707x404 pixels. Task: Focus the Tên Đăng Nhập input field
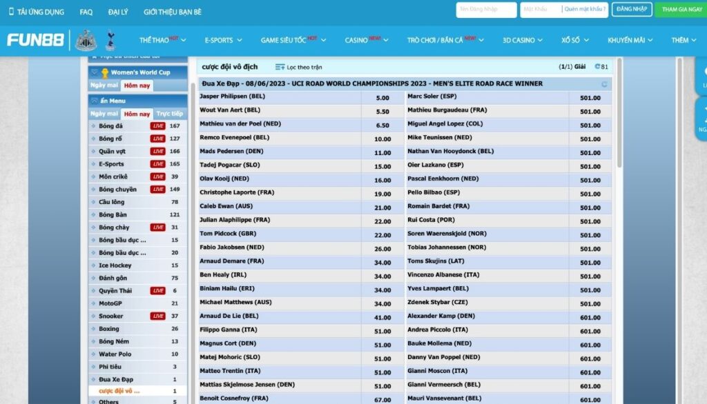coord(486,10)
